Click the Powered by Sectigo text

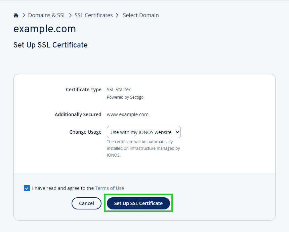tap(125, 97)
